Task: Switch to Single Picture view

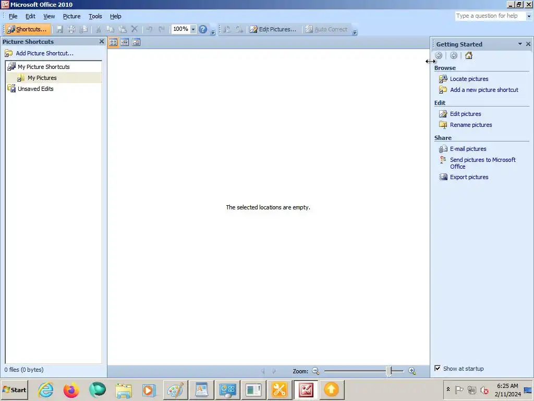Action: tap(136, 42)
